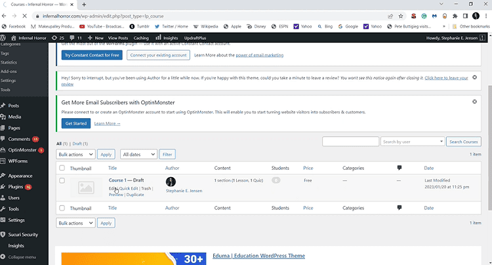
Task: Open Pages in the sidebar
Action: (x=14, y=128)
